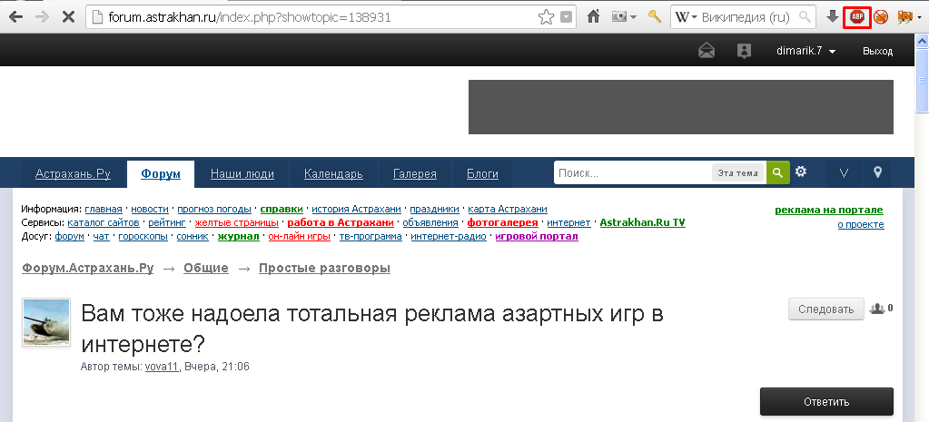Image resolution: width=929 pixels, height=422 pixels.
Task: Open the каталог сайтов link
Action: click(x=104, y=222)
